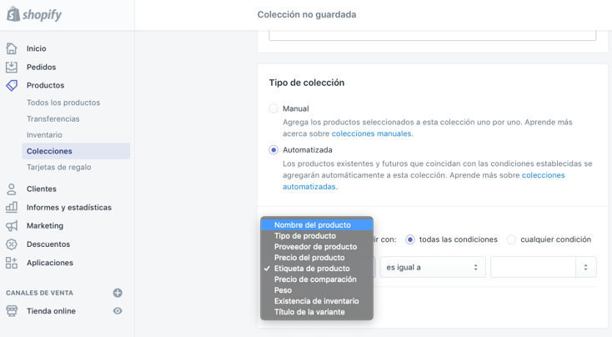
Task: Select the Manual collection type
Action: click(273, 108)
